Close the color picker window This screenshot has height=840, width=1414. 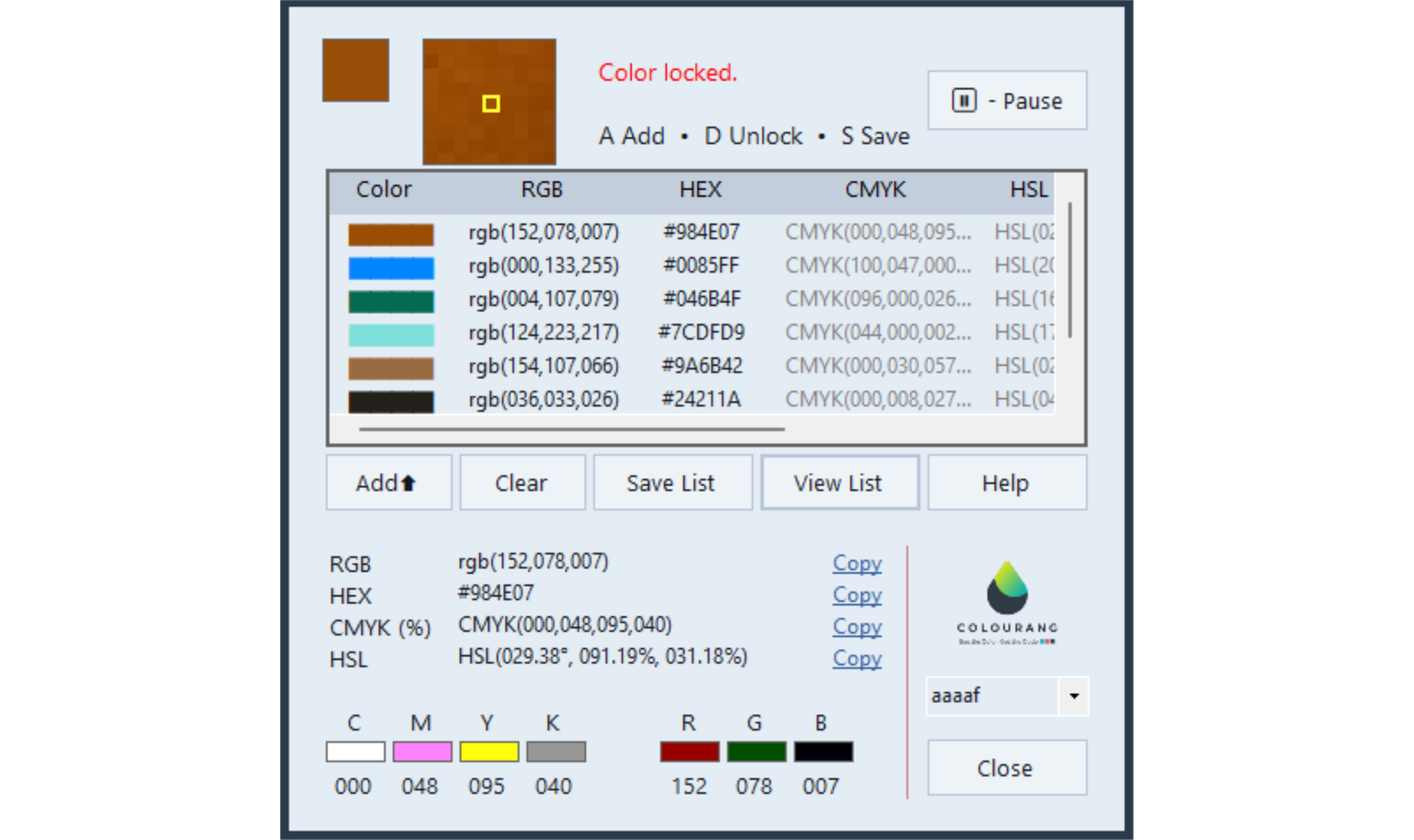click(x=1007, y=768)
